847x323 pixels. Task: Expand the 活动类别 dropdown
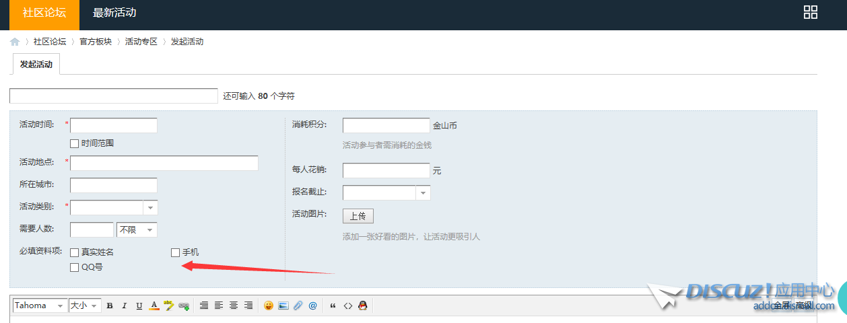pyautogui.click(x=150, y=208)
